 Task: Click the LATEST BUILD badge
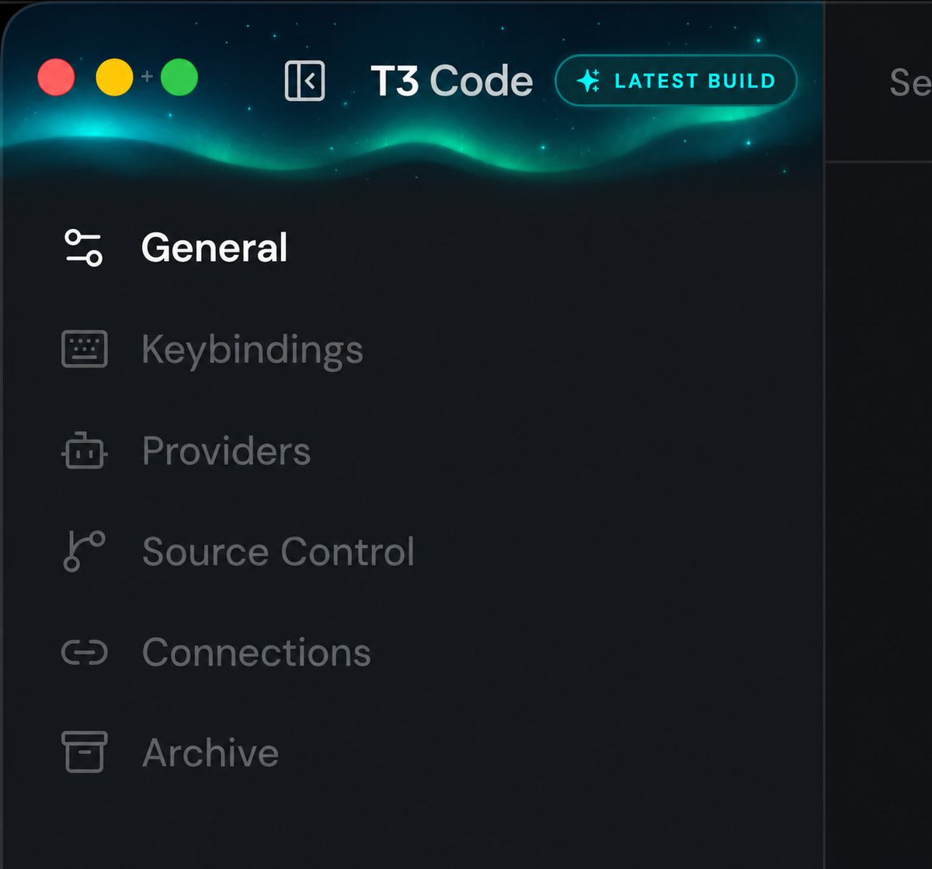pyautogui.click(x=676, y=81)
